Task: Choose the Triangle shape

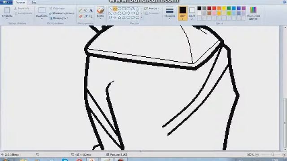Action: click(138, 9)
